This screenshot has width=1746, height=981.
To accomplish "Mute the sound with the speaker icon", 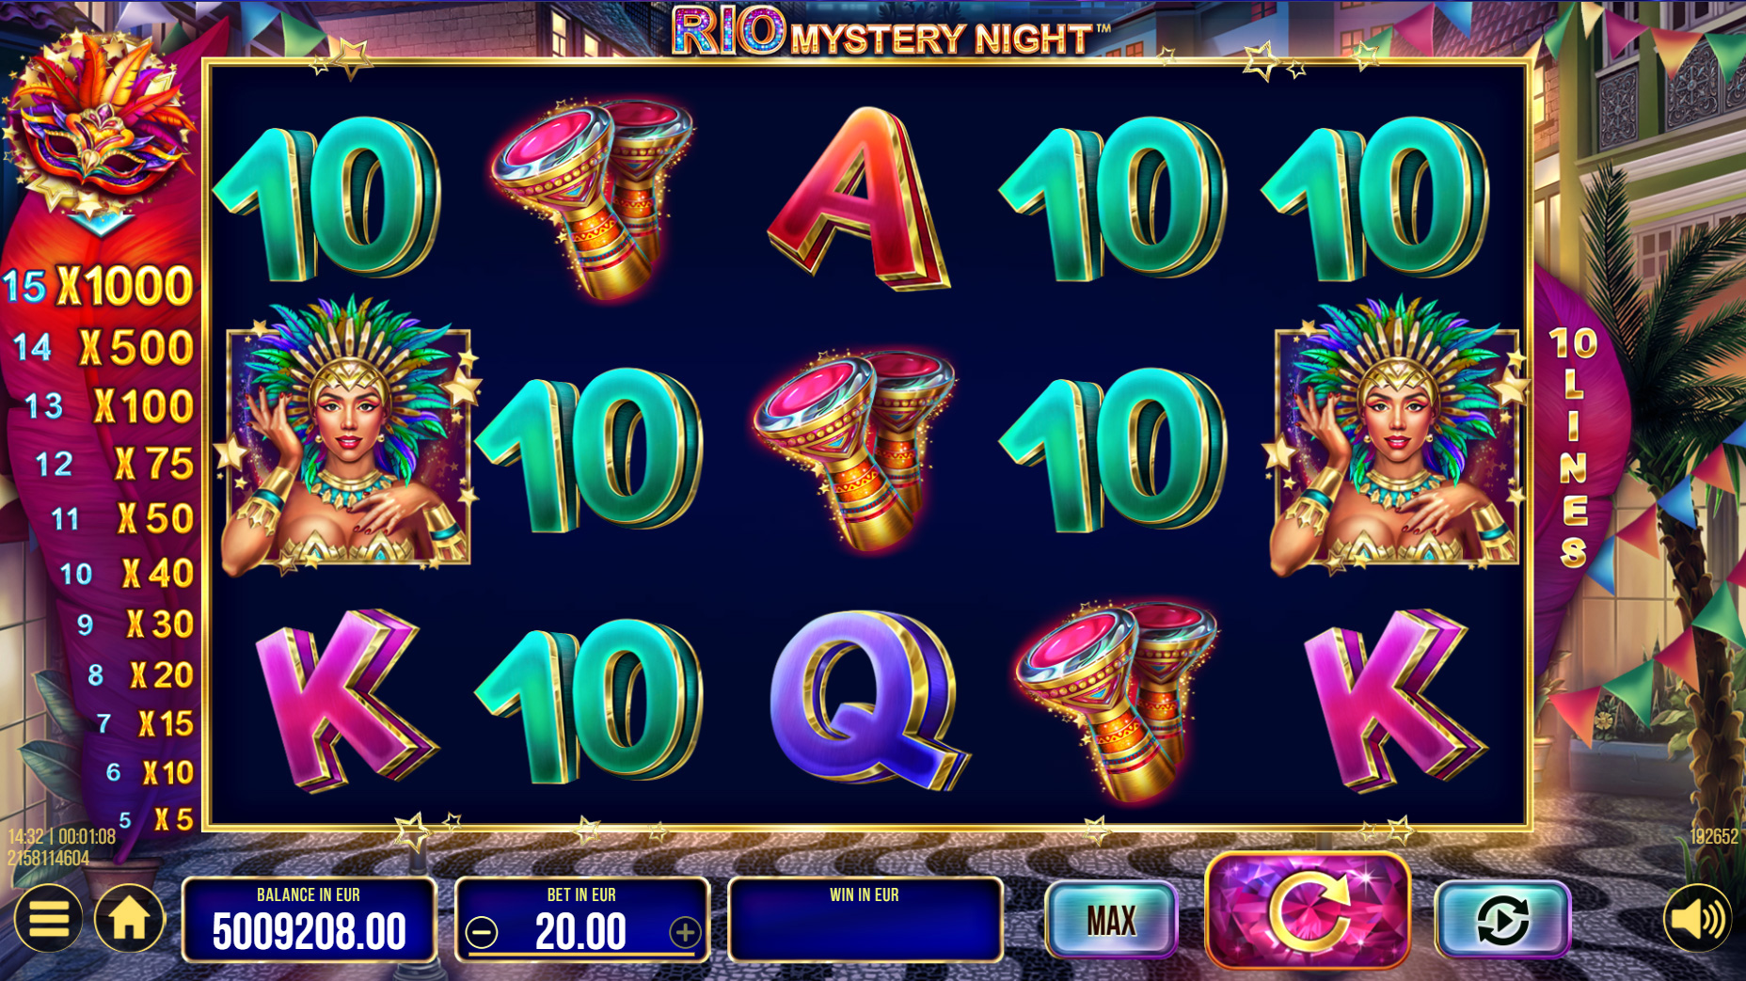I will (1698, 919).
